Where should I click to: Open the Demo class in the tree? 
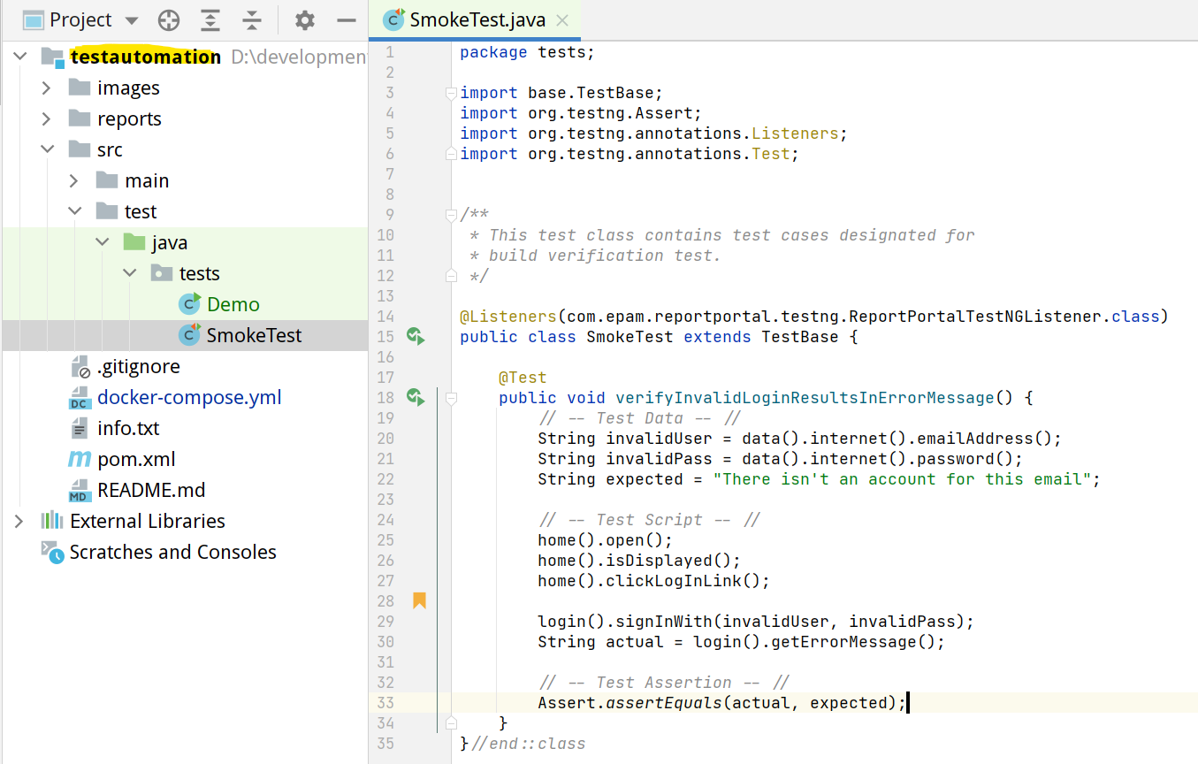pos(233,304)
